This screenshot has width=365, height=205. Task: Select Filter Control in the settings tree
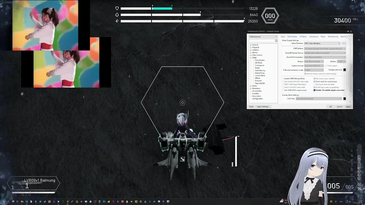tap(257, 55)
